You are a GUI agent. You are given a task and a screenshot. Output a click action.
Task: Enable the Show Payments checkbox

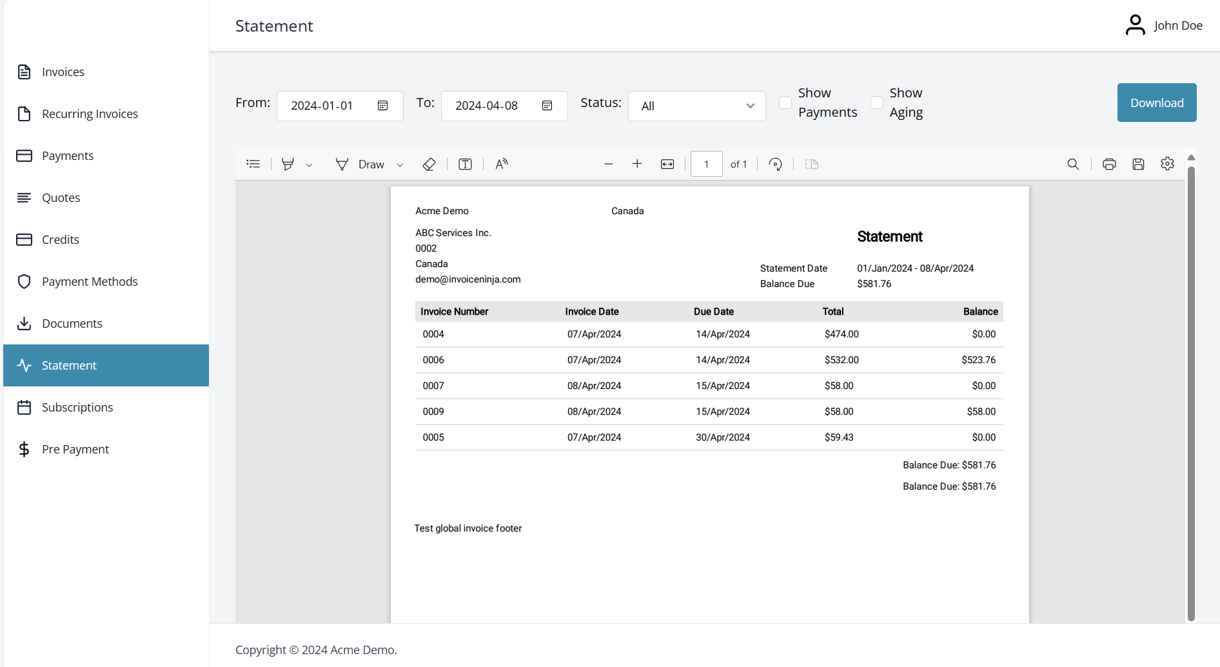point(785,103)
